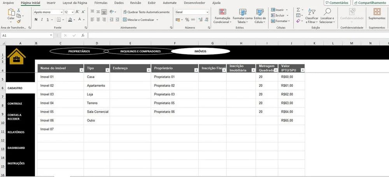The image size is (389, 177).
Task: Click the AutoSum sigma icon
Action: [x=298, y=10]
